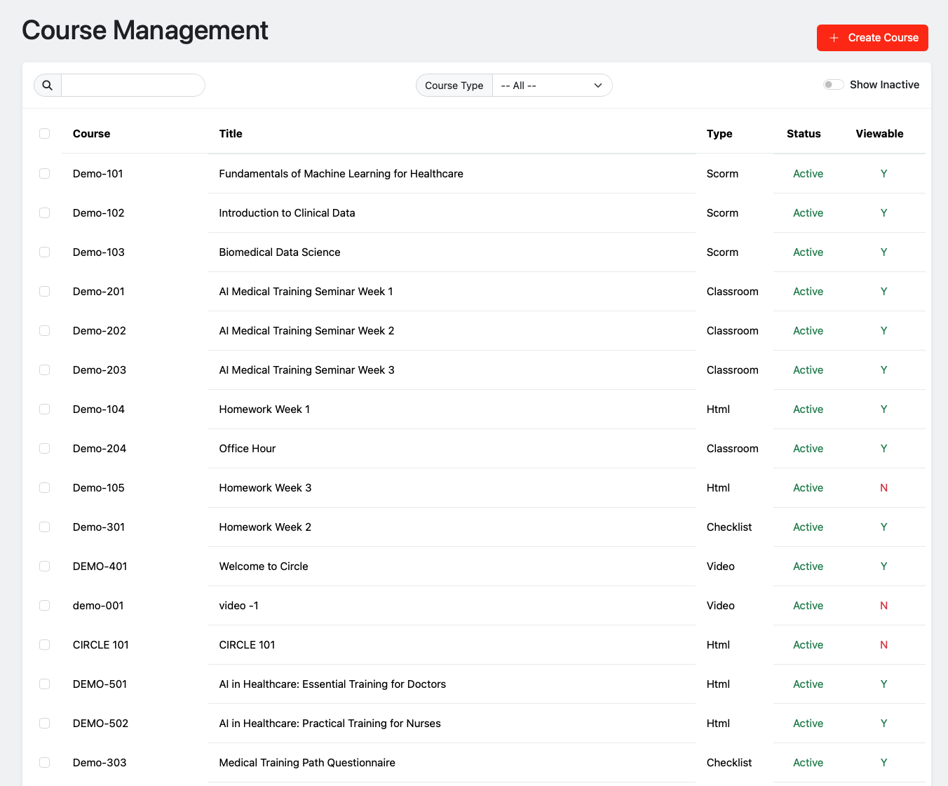Click AI in Healthcare: Essential Training for Doctors

click(332, 684)
